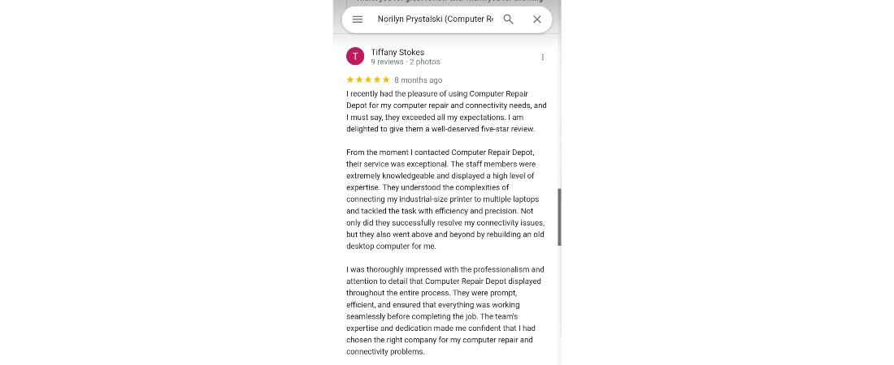Image resolution: width=894 pixels, height=365 pixels.
Task: Focus the Norilyn Prystalski search text field
Action: (435, 19)
